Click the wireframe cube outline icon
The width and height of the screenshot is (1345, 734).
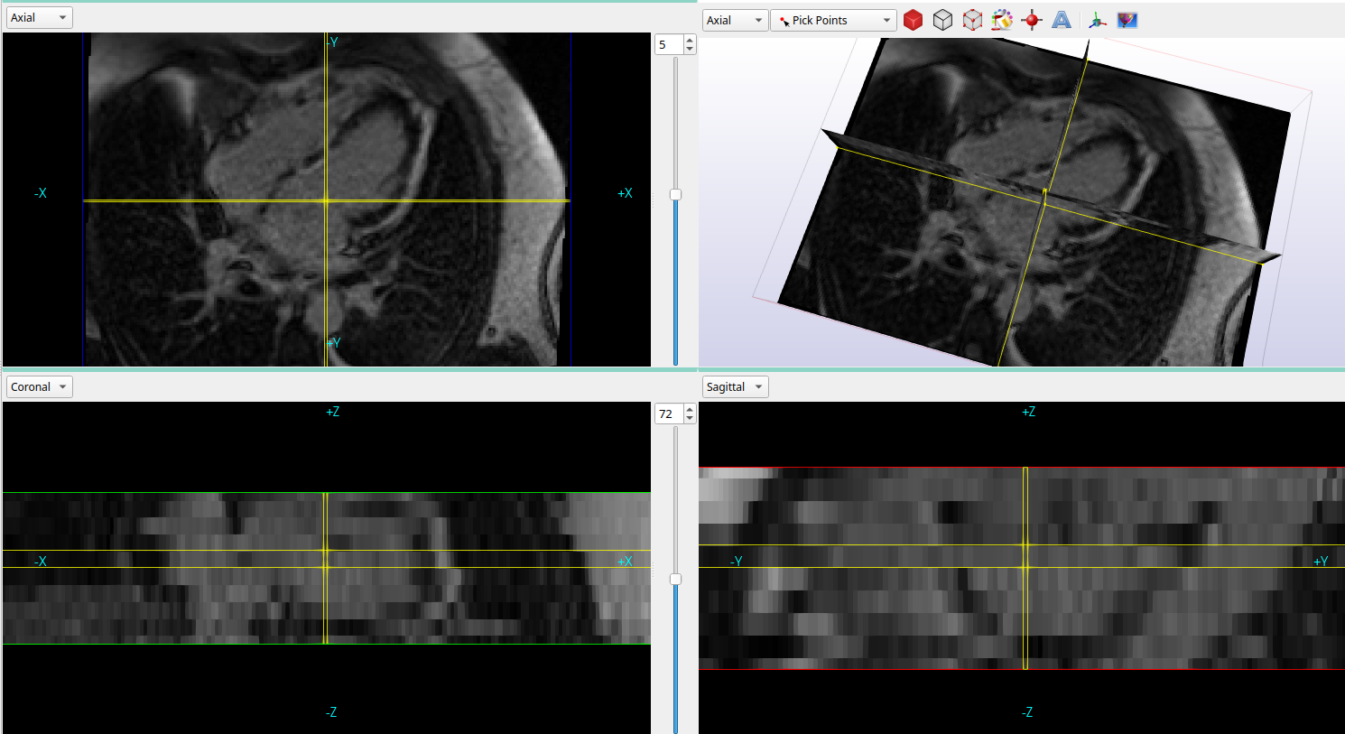coord(942,20)
